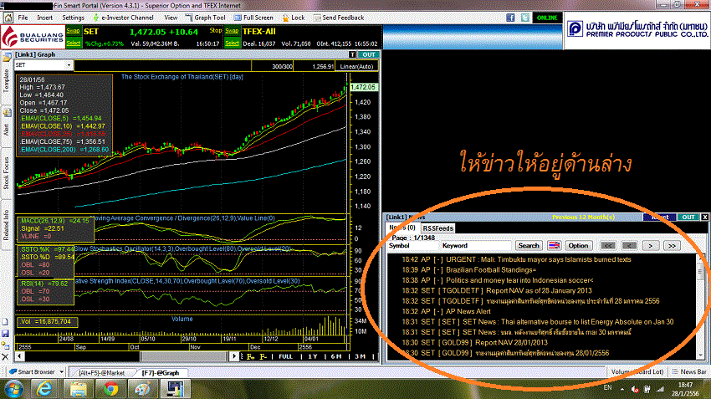The height and width of the screenshot is (399, 711).
Task: Switch to Full Screen mode
Action: 253,18
